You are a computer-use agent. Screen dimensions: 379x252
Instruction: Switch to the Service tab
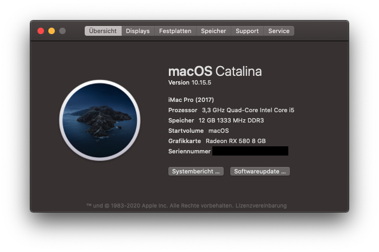pyautogui.click(x=279, y=31)
